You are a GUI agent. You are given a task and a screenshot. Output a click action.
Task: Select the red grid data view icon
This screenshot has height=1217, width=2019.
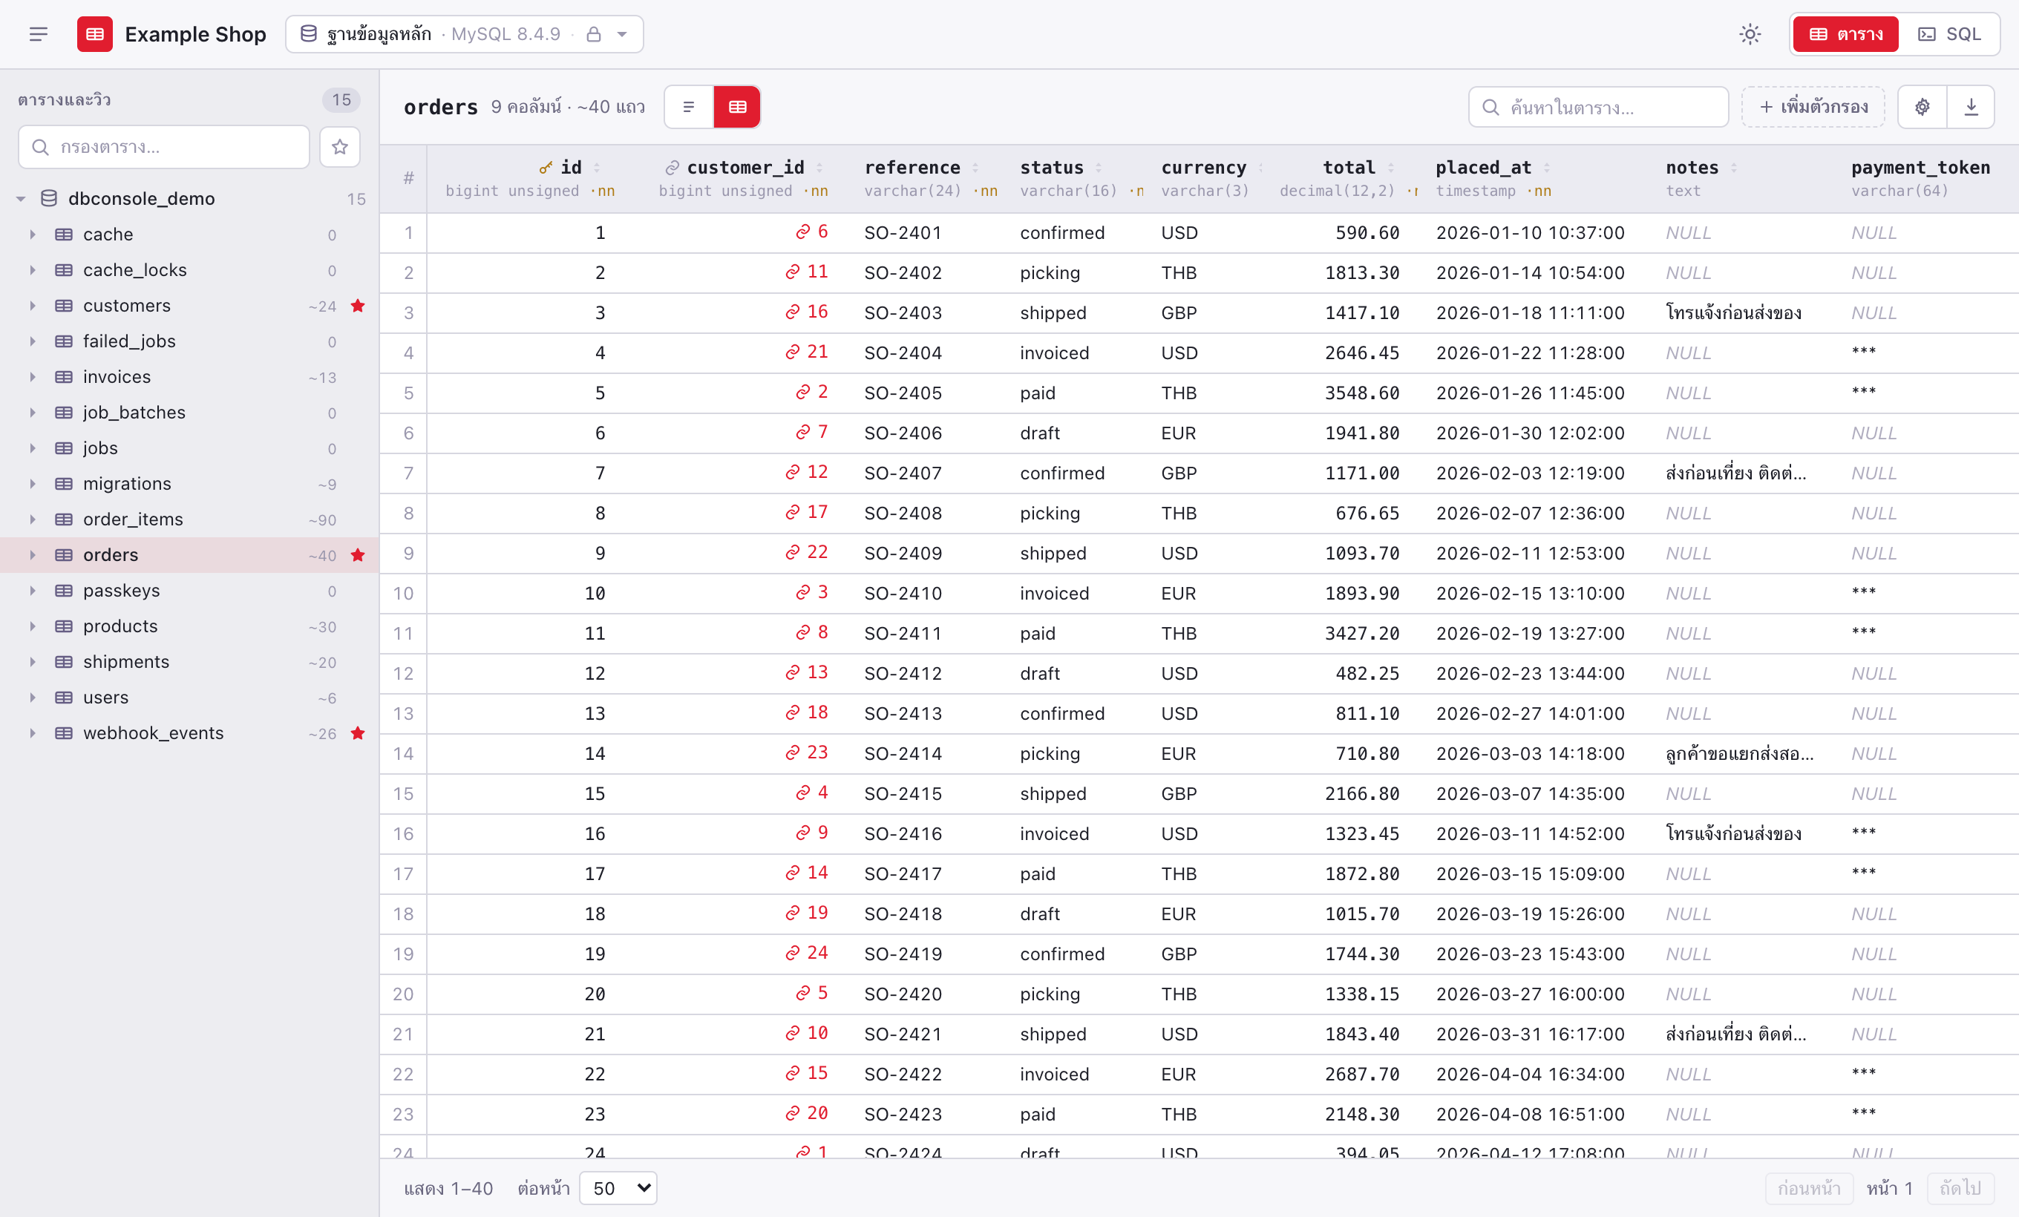tap(736, 106)
